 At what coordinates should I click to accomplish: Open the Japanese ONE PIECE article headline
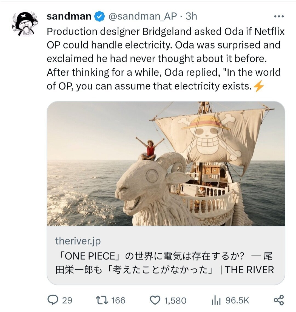click(164, 263)
